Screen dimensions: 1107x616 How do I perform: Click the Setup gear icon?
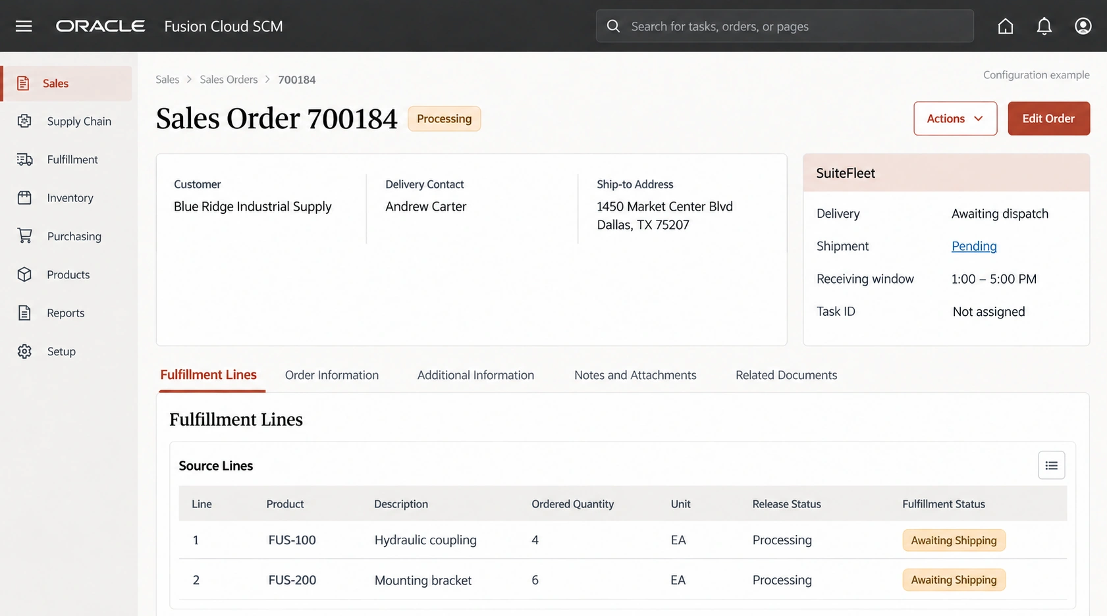click(x=24, y=351)
